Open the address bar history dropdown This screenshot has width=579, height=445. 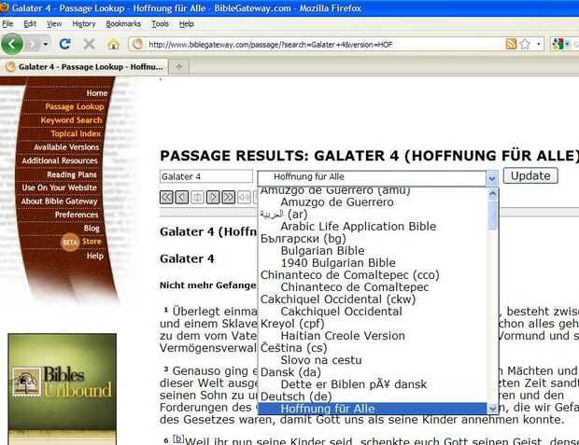[539, 44]
